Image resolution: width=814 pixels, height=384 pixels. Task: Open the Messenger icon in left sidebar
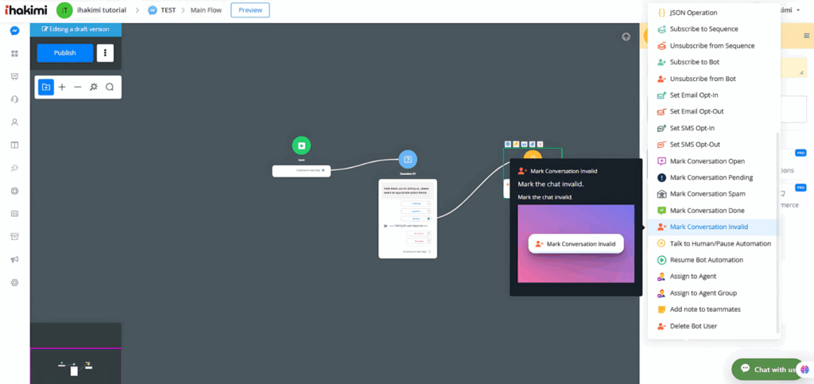pyautogui.click(x=14, y=31)
